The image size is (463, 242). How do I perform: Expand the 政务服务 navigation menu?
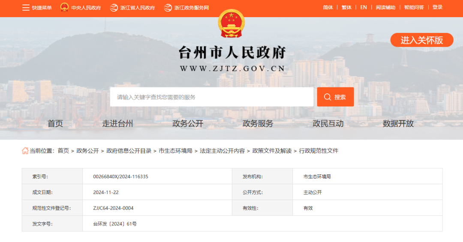tap(258, 124)
